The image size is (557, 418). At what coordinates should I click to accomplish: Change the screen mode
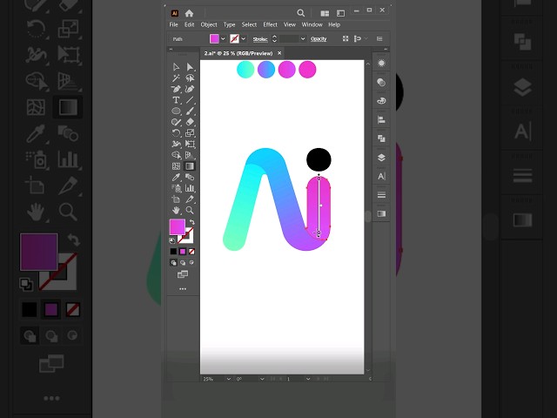tap(183, 274)
